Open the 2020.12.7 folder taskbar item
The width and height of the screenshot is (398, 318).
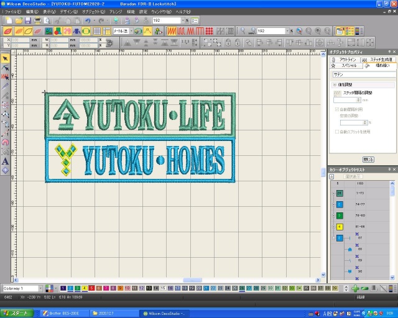[114, 314]
